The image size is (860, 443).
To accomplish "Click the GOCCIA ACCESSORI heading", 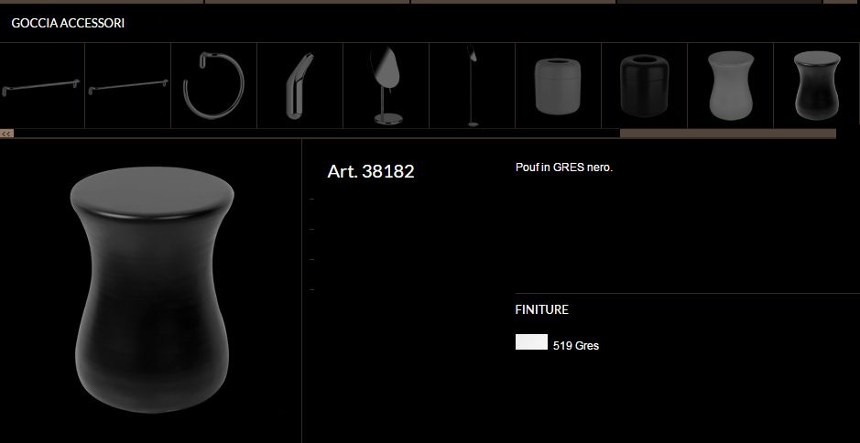I will pyautogui.click(x=68, y=23).
